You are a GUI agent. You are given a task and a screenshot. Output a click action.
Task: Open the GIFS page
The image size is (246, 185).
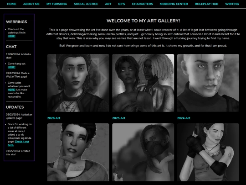tap(122, 4)
